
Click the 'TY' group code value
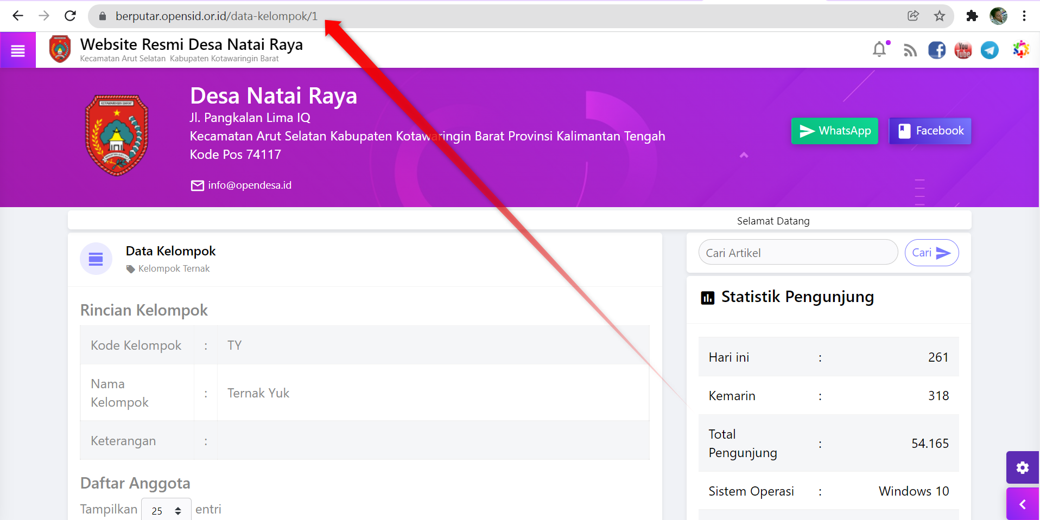click(x=234, y=345)
